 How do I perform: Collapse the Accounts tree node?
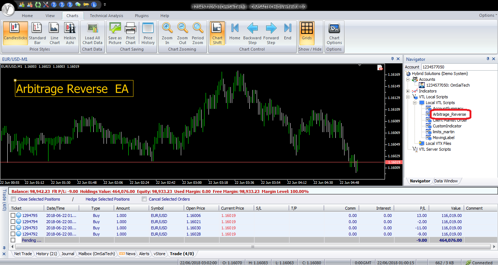408,79
